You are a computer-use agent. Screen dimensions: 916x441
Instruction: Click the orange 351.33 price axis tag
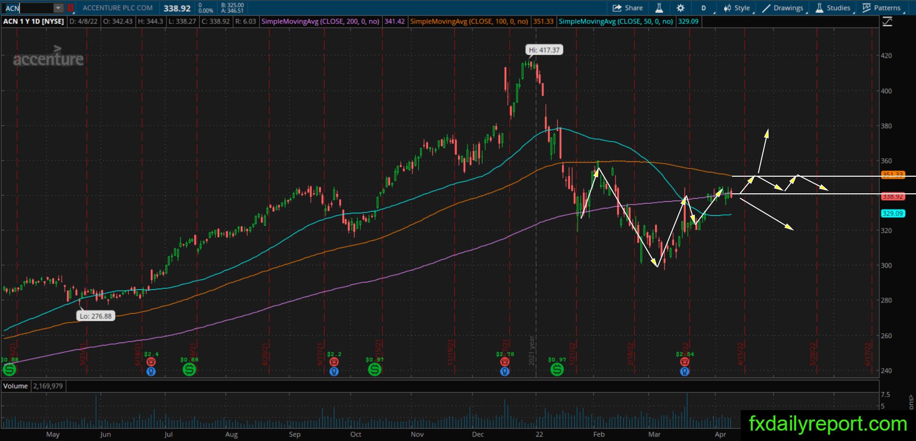[893, 175]
